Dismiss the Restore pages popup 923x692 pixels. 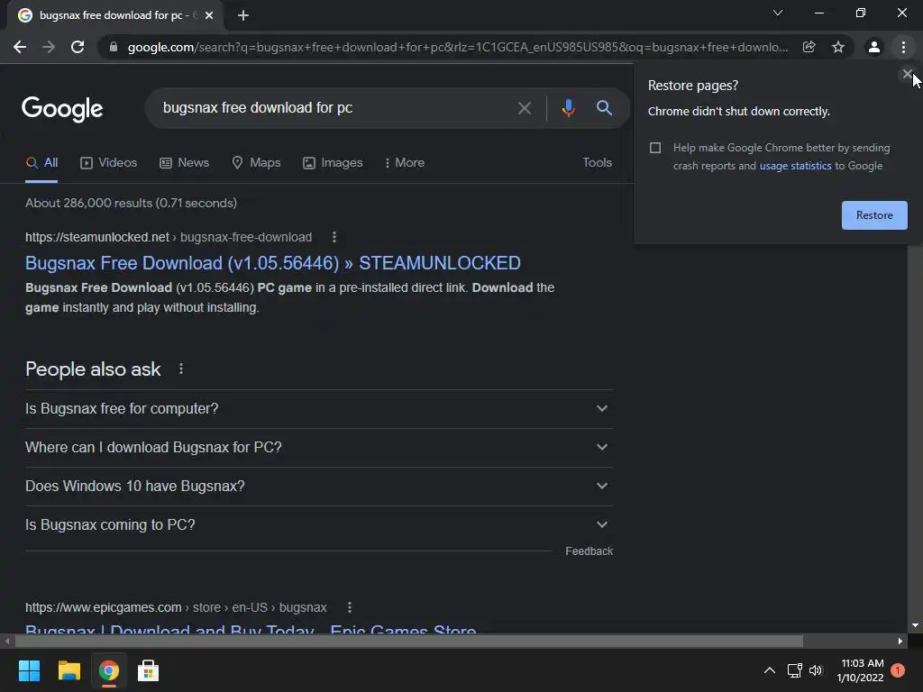click(x=907, y=74)
